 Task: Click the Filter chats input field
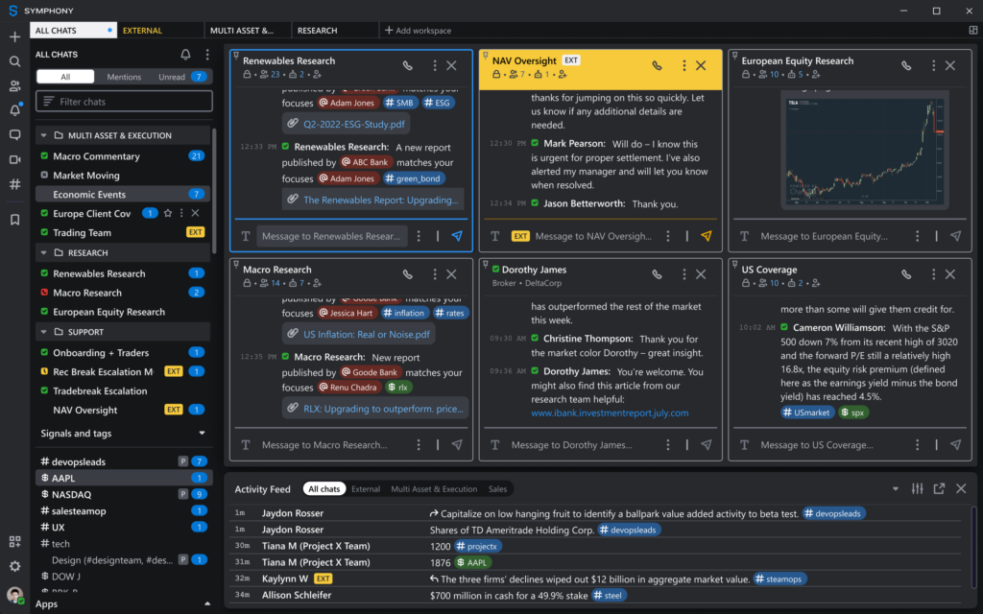coord(125,102)
